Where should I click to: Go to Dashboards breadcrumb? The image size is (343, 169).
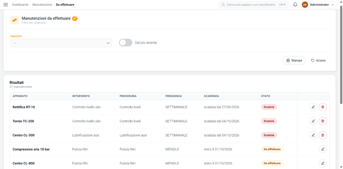click(x=20, y=5)
